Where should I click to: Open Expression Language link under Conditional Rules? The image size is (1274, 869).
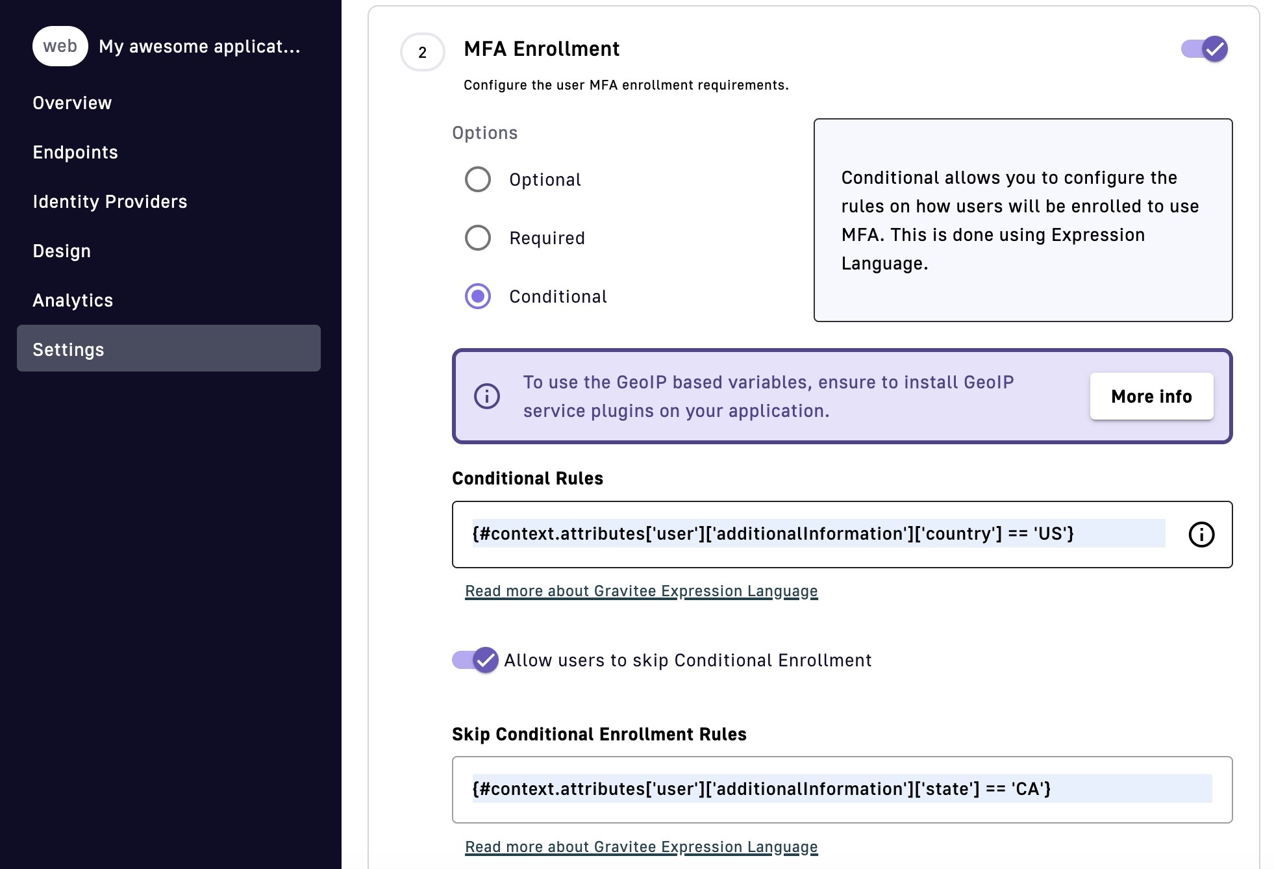642,591
